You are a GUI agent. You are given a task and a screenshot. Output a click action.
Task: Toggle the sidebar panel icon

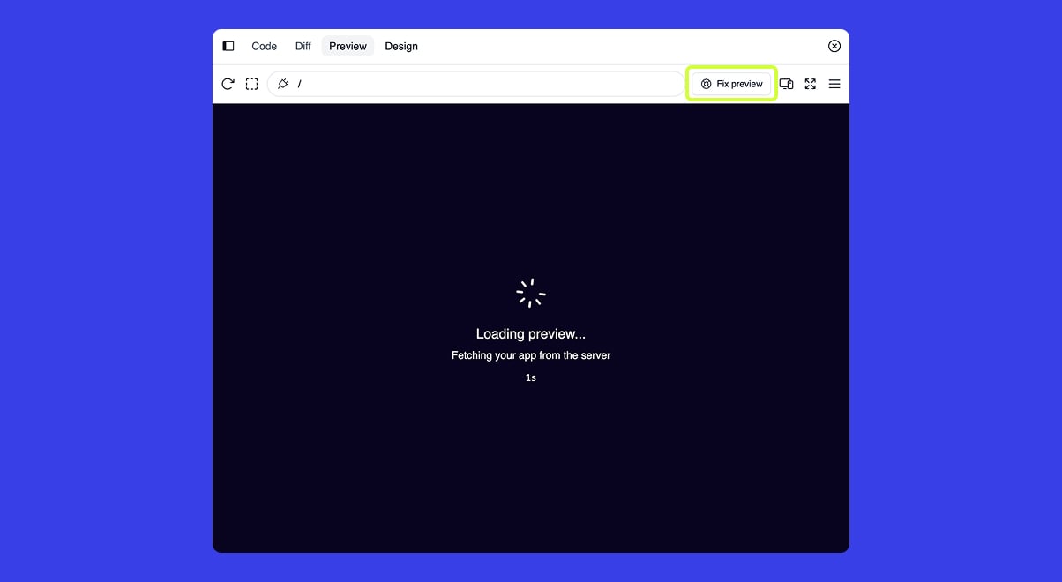tap(228, 46)
